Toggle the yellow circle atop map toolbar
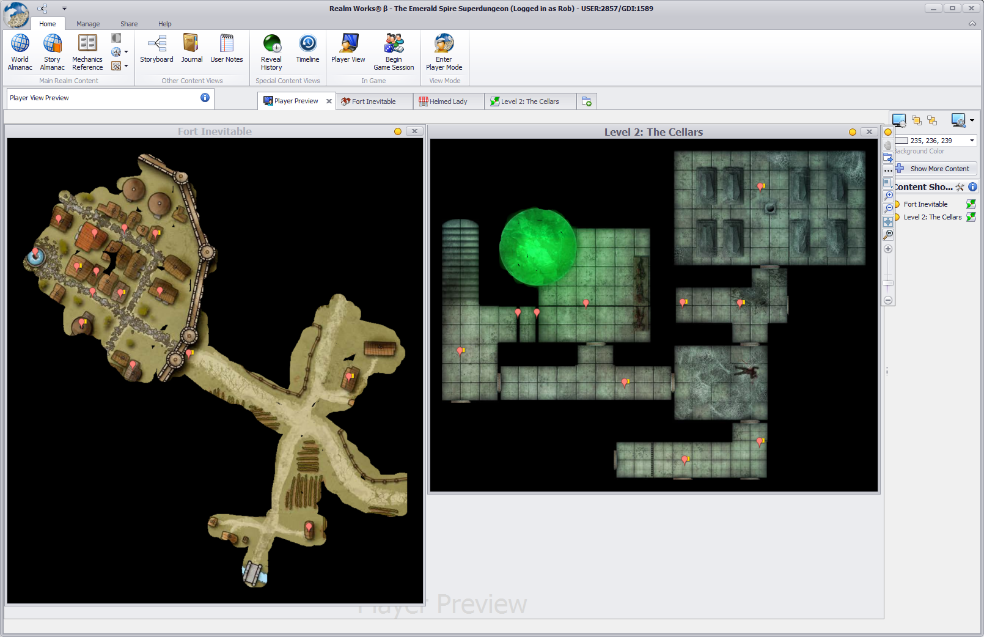Viewport: 984px width, 637px height. pyautogui.click(x=888, y=132)
